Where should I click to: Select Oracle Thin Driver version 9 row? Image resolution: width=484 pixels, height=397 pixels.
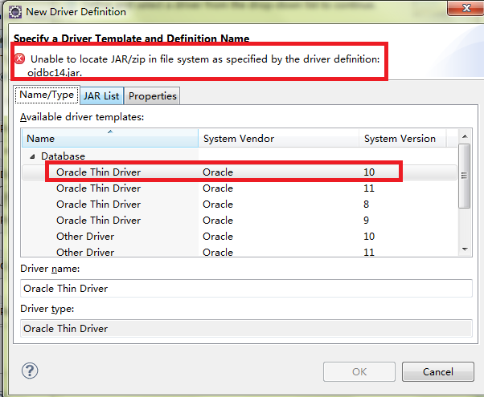click(240, 221)
